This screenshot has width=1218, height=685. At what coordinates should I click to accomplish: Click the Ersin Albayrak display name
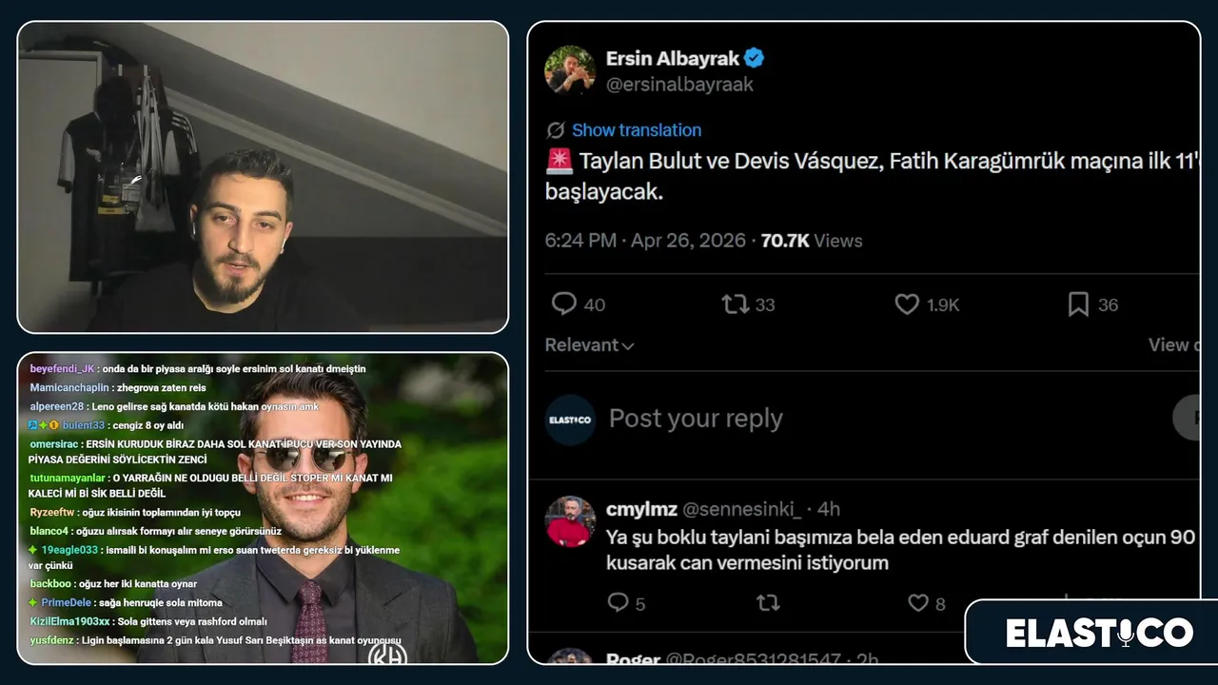click(672, 58)
